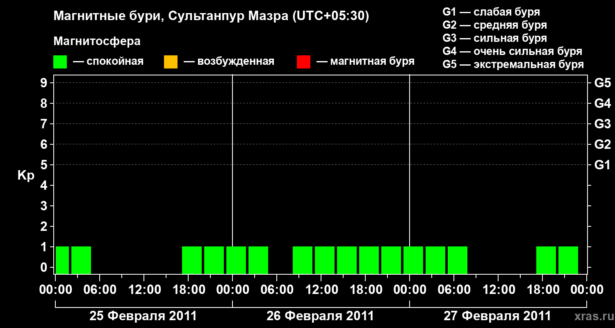Click legend line 'G5 — экстремальная буря'
Viewport: 615px width, 328px height.
point(513,64)
